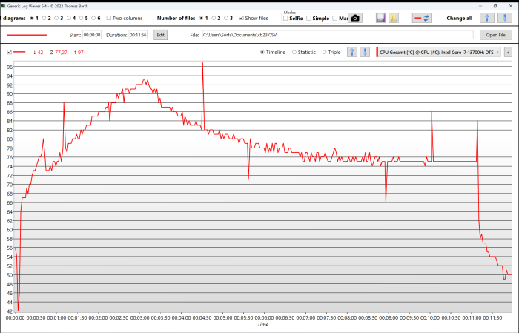The image size is (519, 333).
Task: Click the red line swap colors button
Action: (422, 19)
